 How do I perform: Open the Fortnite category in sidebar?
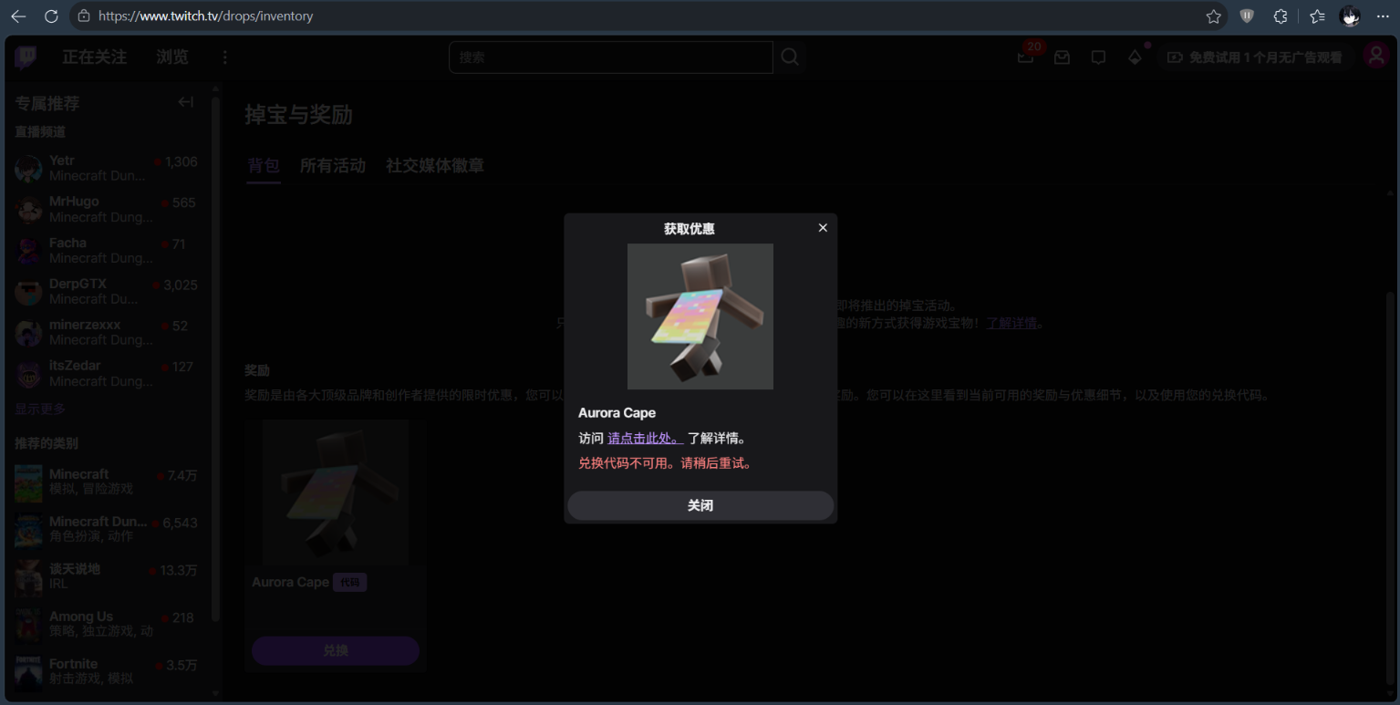[106, 671]
